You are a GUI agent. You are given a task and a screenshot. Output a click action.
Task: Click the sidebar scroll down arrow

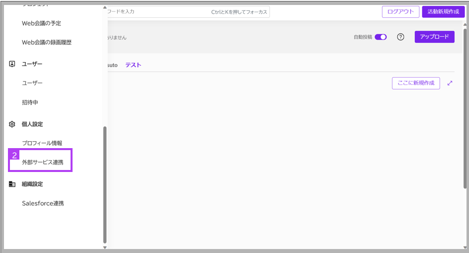point(105,248)
